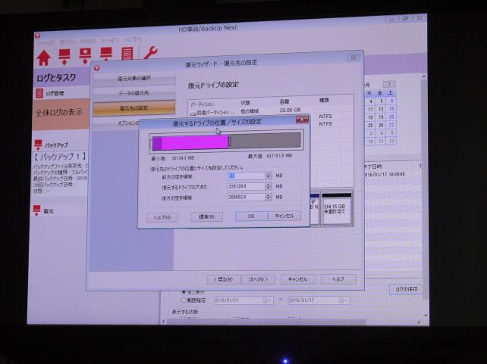Click the ログの保存 button
The width and height of the screenshot is (487, 364).
pyautogui.click(x=407, y=289)
